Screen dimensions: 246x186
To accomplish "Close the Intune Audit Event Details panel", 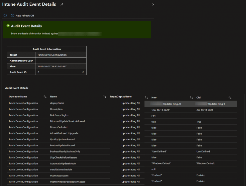I will (153, 5).
